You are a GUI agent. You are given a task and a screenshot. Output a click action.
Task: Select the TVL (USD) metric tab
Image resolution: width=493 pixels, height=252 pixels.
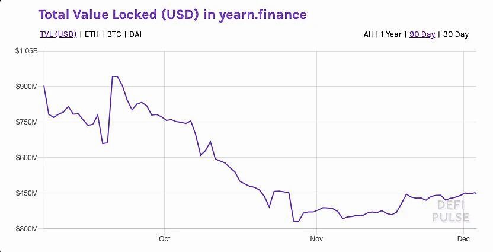(x=58, y=34)
